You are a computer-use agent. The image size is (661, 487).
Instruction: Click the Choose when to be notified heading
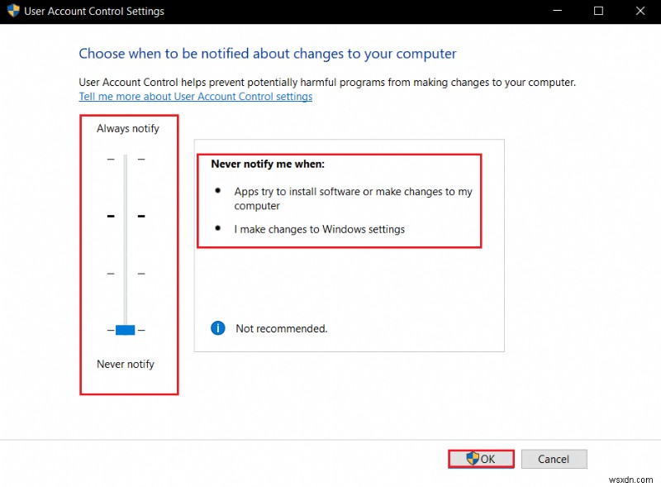coord(267,54)
